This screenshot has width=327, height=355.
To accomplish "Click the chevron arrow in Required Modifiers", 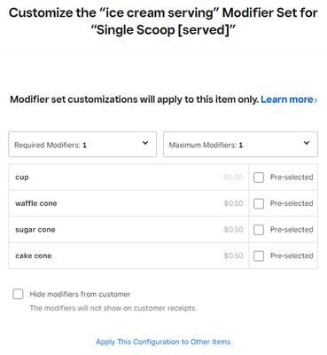I will coord(145,143).
